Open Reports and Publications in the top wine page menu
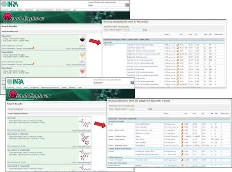This screenshot has height=172, width=232. click(x=45, y=10)
